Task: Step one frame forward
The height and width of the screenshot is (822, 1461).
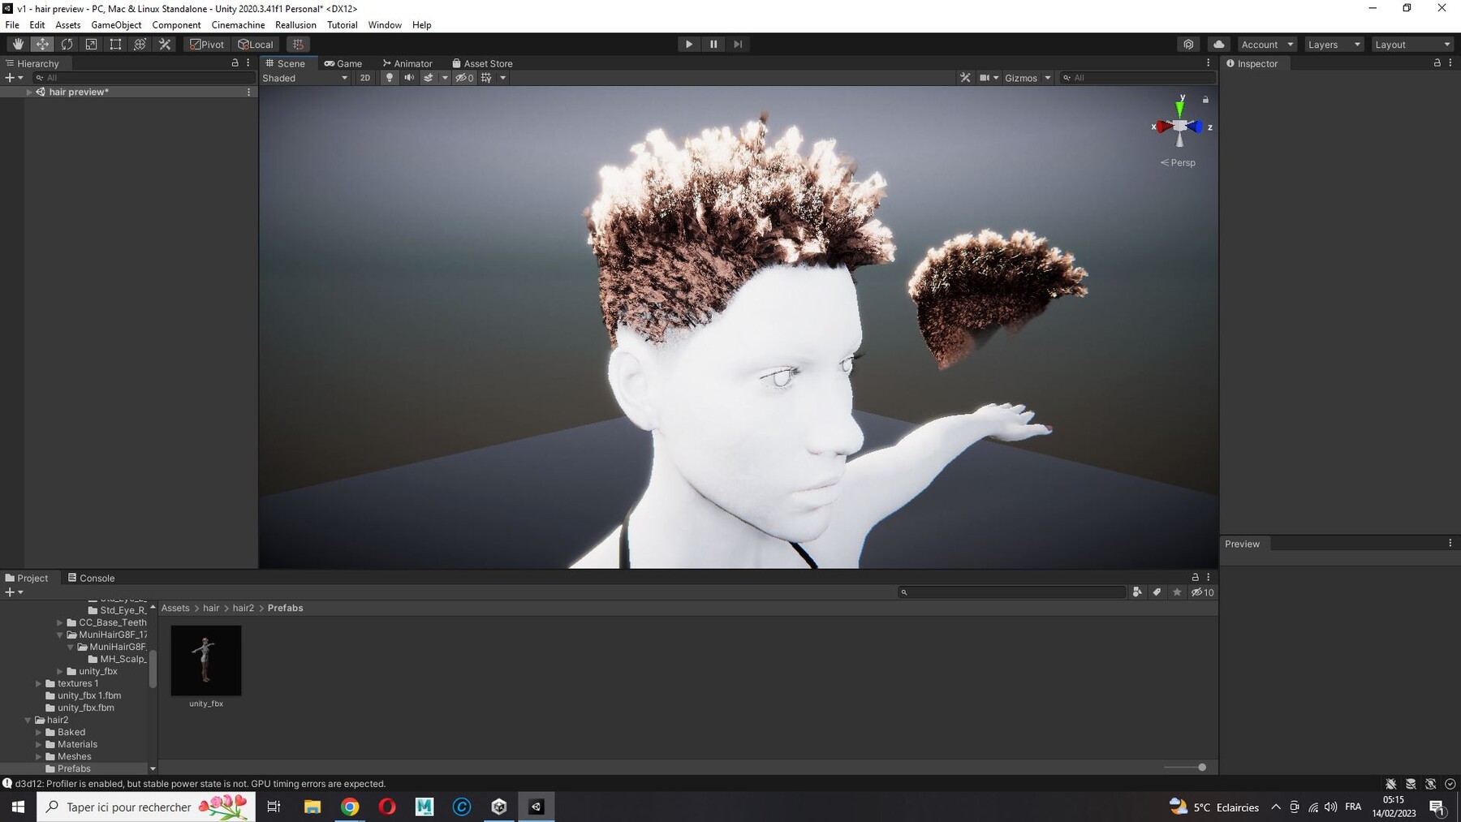Action: [x=738, y=45]
